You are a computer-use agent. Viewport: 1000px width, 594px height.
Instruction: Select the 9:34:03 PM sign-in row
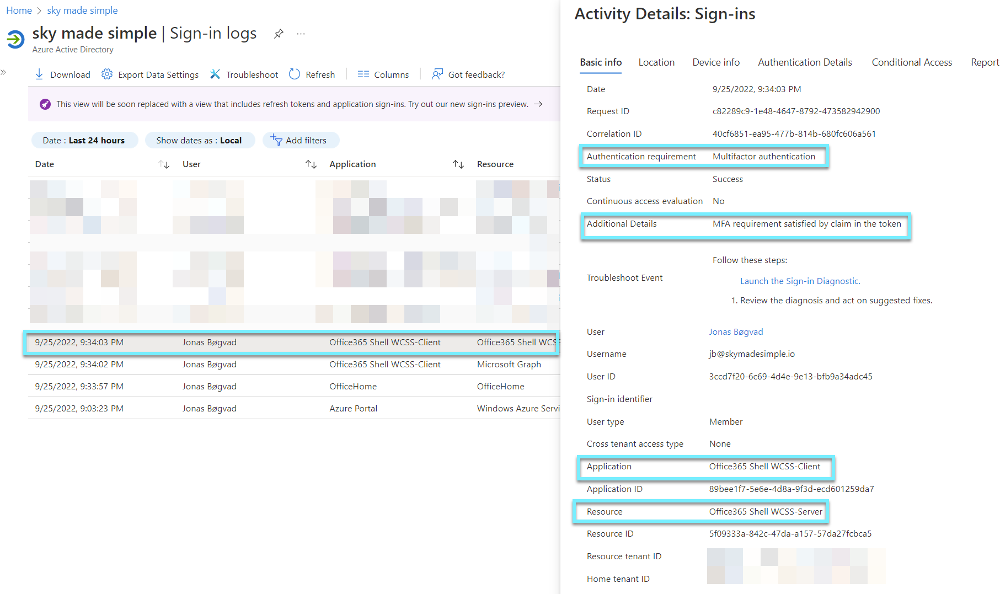click(294, 343)
